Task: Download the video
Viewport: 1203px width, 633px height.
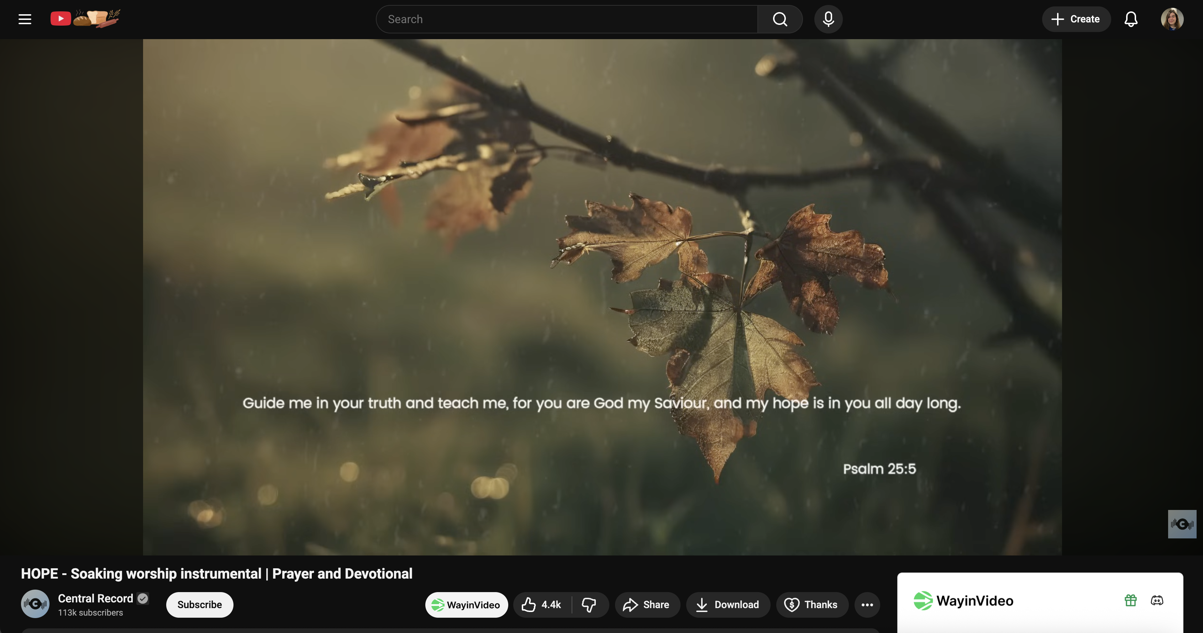Action: pyautogui.click(x=727, y=605)
